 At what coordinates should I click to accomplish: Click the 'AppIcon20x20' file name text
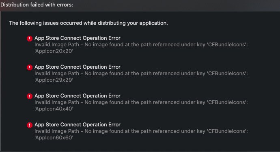[54, 51]
